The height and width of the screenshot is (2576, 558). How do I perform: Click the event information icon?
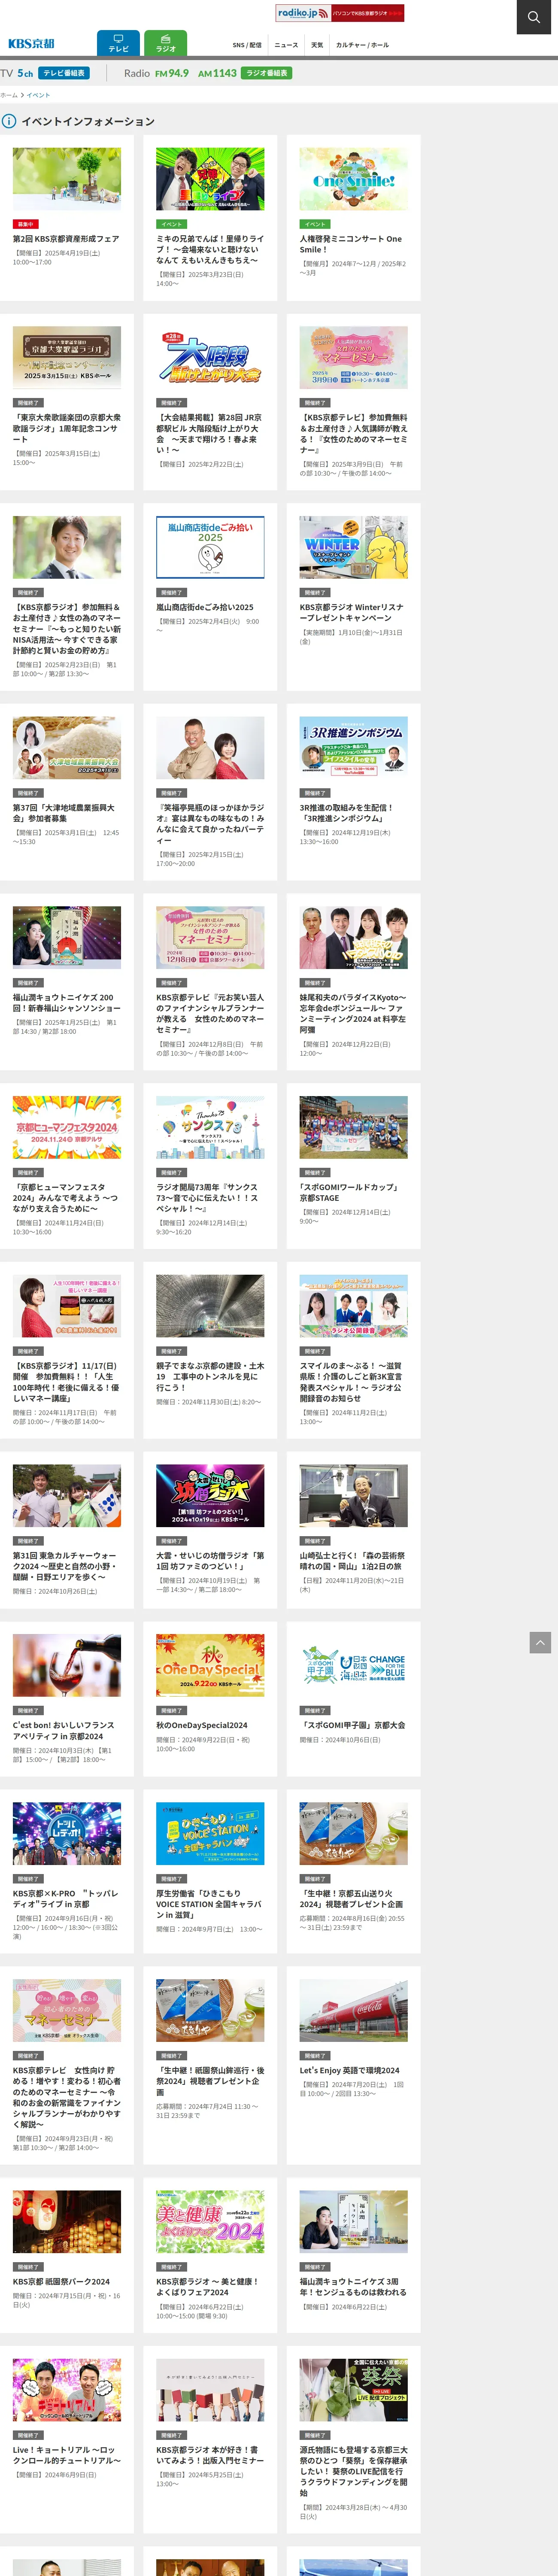[x=9, y=121]
